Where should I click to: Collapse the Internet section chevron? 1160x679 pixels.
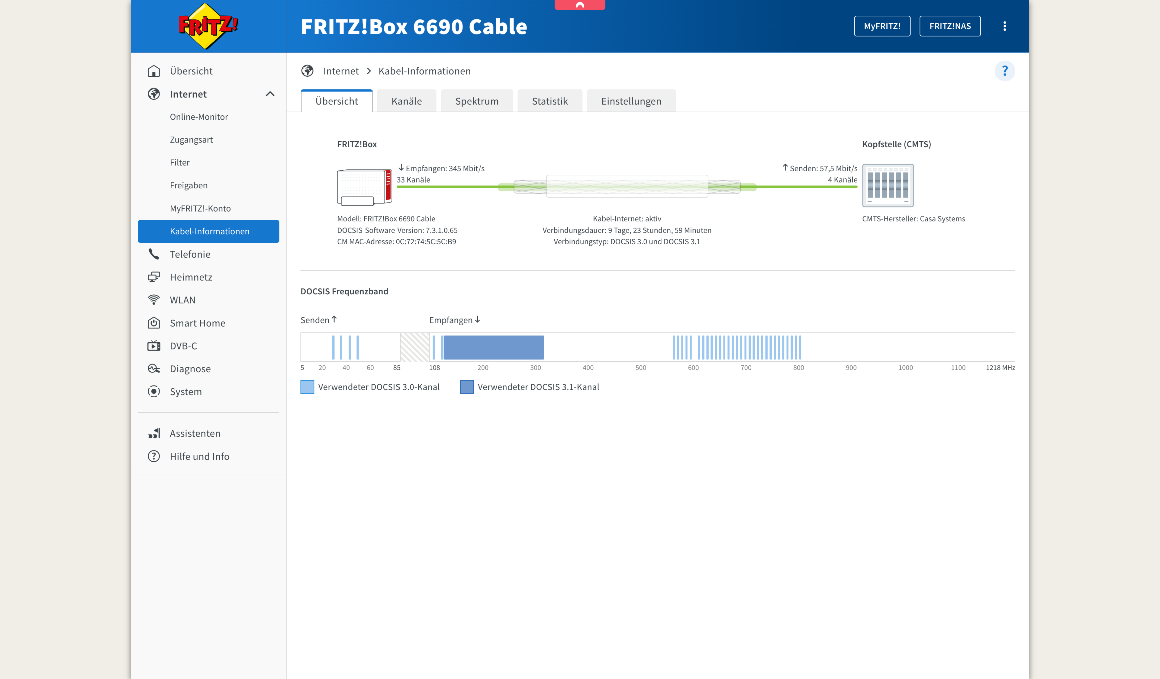pyautogui.click(x=271, y=94)
